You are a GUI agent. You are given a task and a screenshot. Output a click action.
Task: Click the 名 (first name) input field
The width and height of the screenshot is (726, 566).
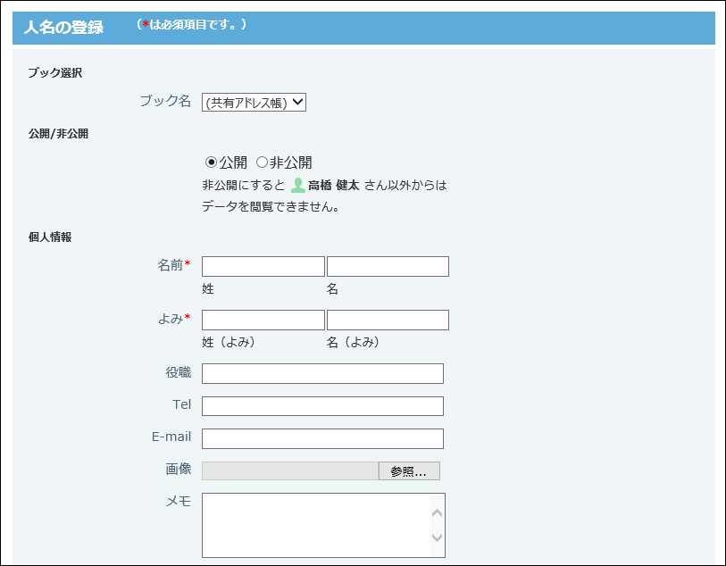coord(388,267)
